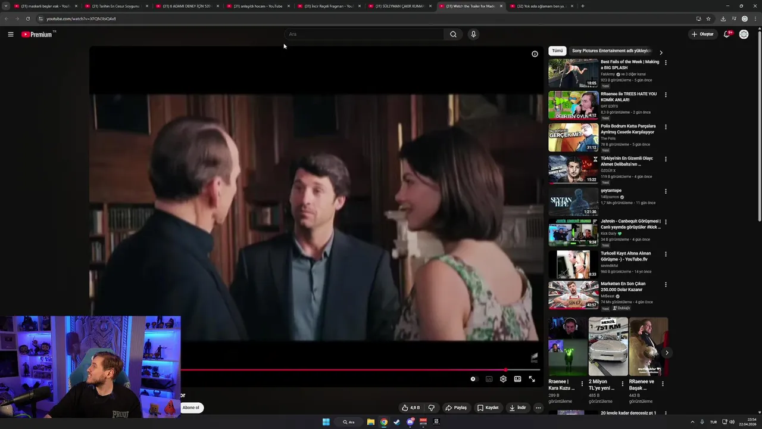Open more actions three-dot button under video
Screen dimensions: 762x429
coord(538,408)
